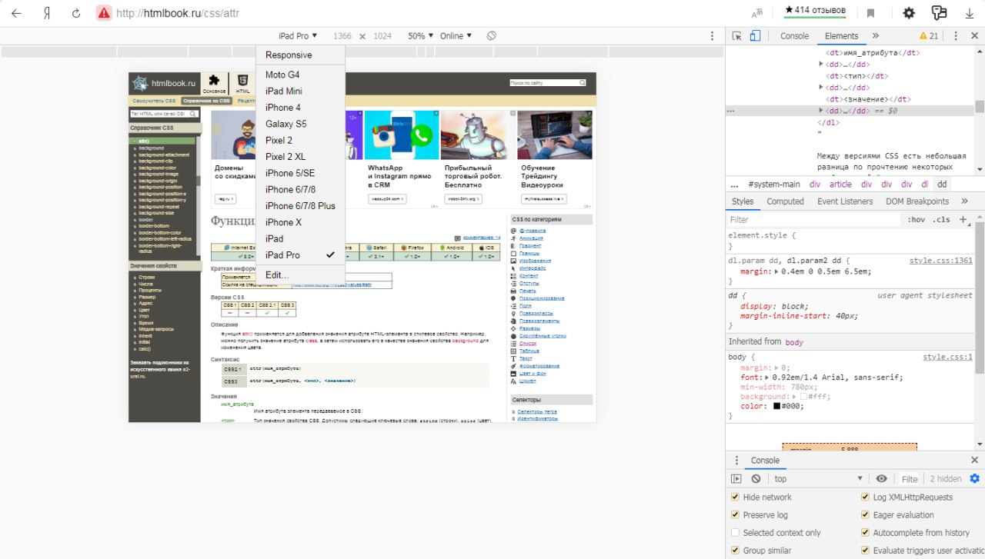Expand the font shorthand in body rule
Viewport: 985px width, 559px height.
[x=766, y=378]
